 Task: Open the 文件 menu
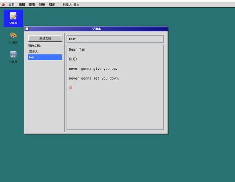pyautogui.click(x=12, y=5)
